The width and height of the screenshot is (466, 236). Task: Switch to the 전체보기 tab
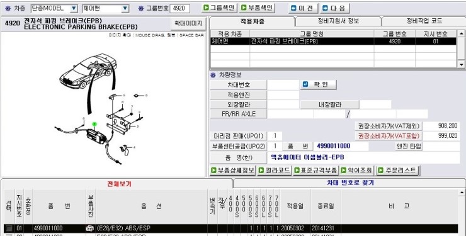(x=119, y=184)
